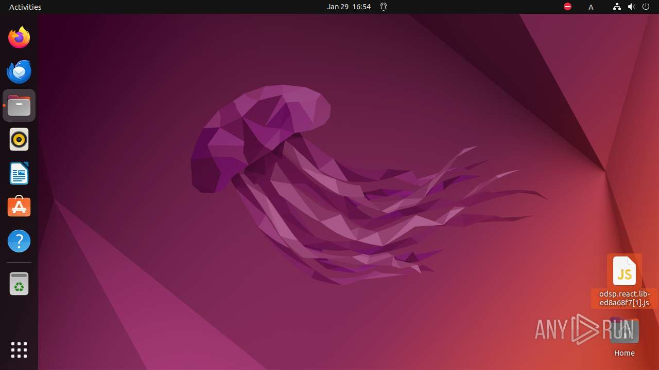This screenshot has height=370, width=659.
Task: Open LibreOffice Writer from the dock
Action: tap(19, 173)
